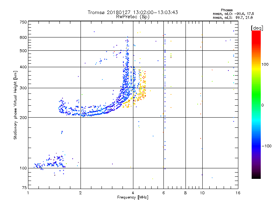The width and height of the screenshot is (280, 210).
Task: Click the y-axis label '500'
Action: [x=23, y=51]
